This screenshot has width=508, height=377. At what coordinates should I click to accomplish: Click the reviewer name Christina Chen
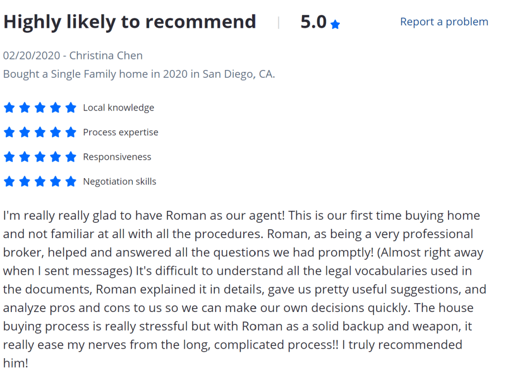pyautogui.click(x=106, y=55)
